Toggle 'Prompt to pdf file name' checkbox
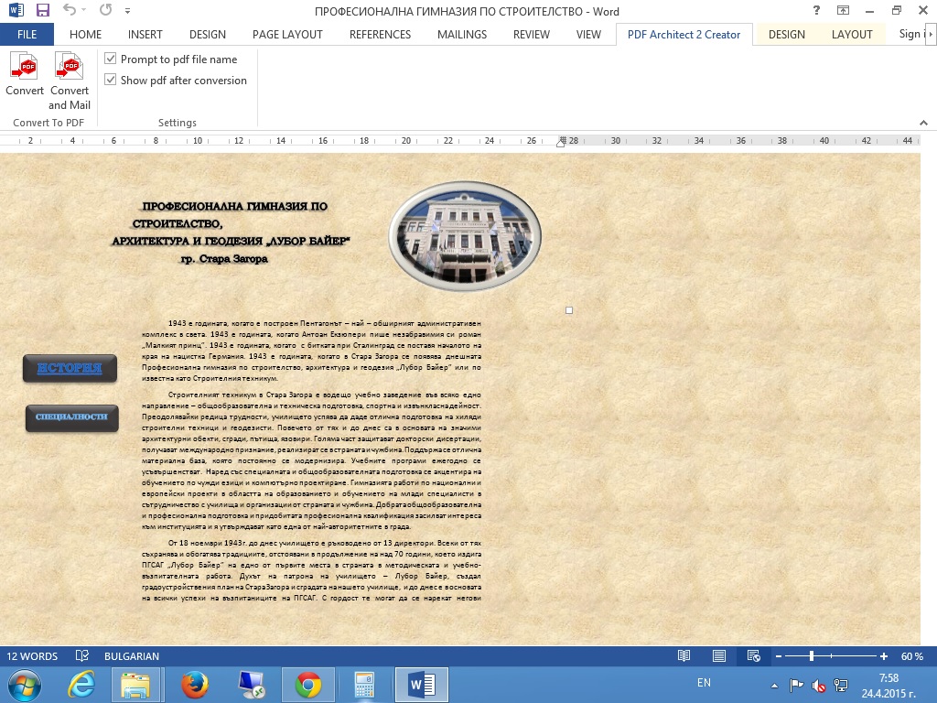 pos(112,59)
